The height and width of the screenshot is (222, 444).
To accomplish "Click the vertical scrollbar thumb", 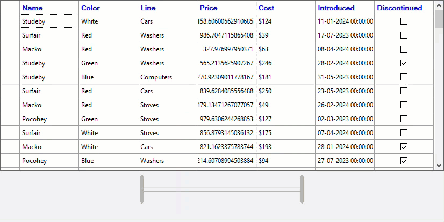I will (x=439, y=19).
